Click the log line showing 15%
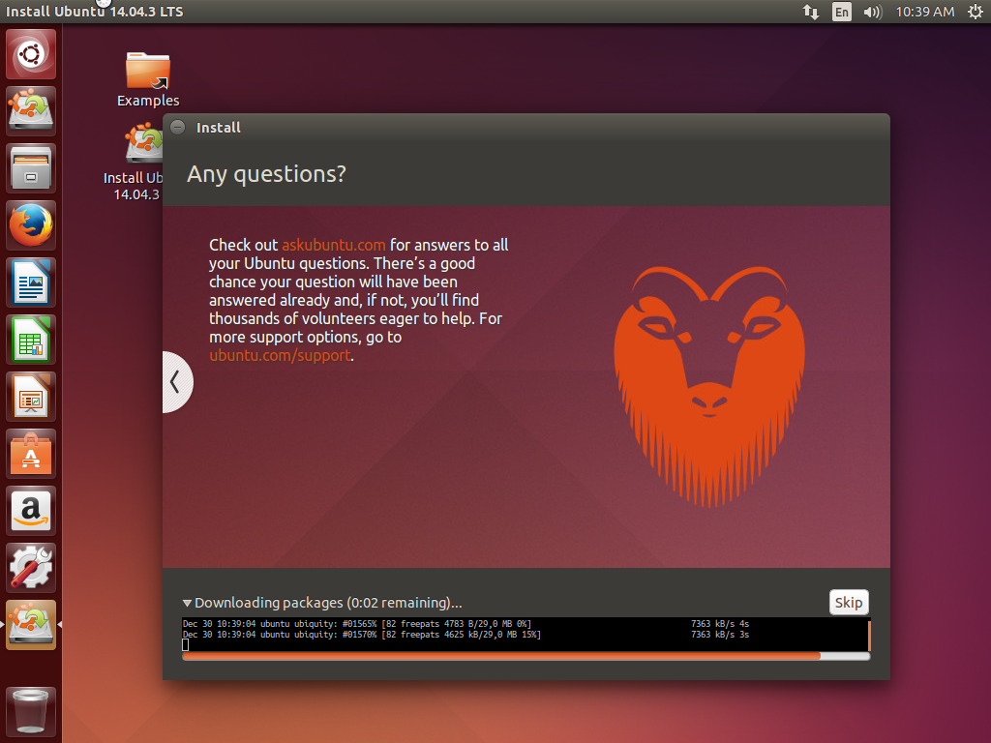 pos(465,635)
